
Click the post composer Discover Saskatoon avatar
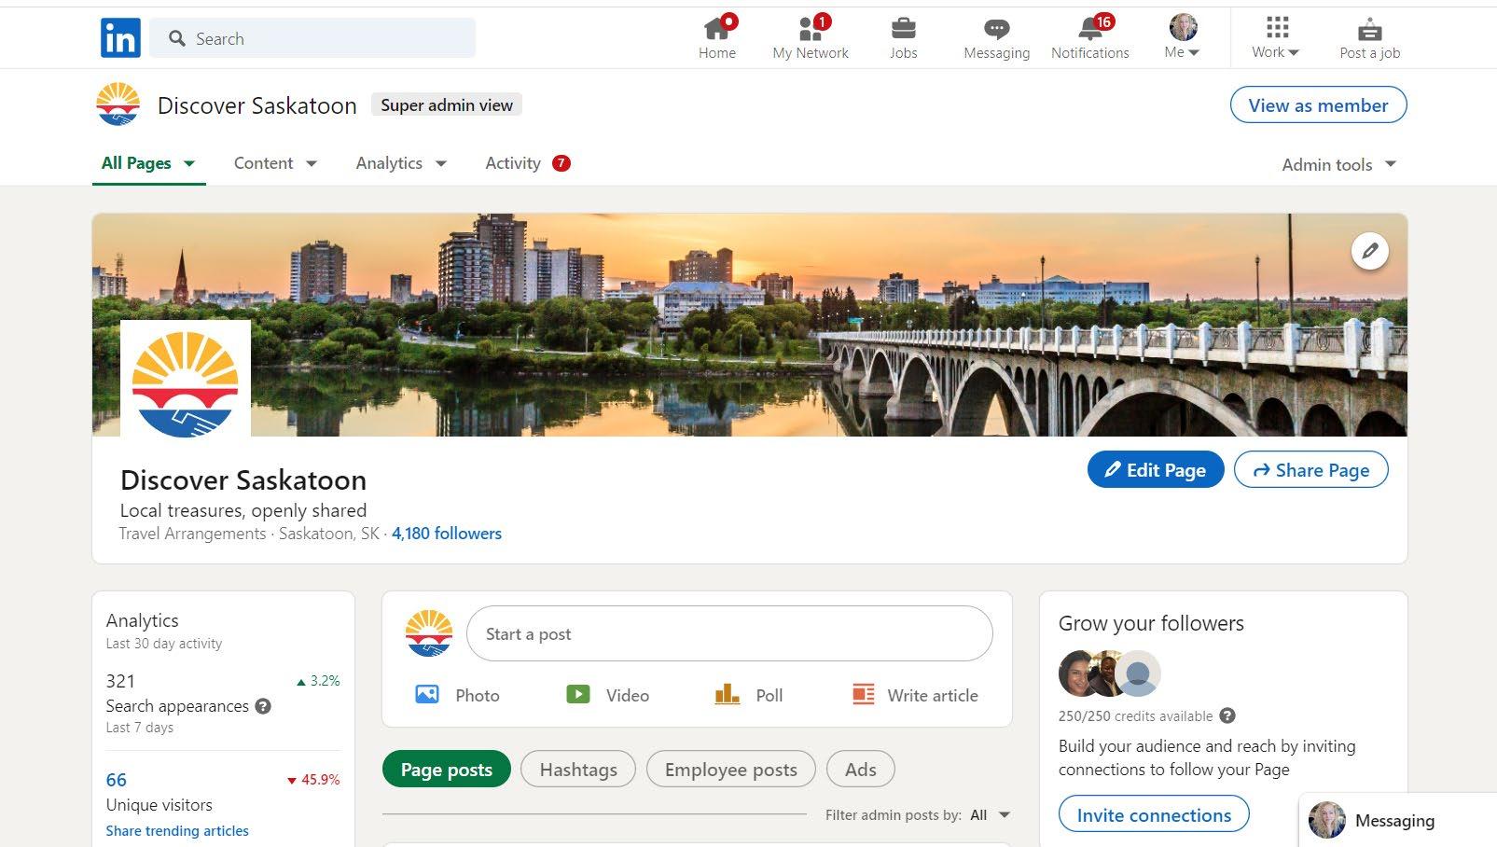pos(429,634)
